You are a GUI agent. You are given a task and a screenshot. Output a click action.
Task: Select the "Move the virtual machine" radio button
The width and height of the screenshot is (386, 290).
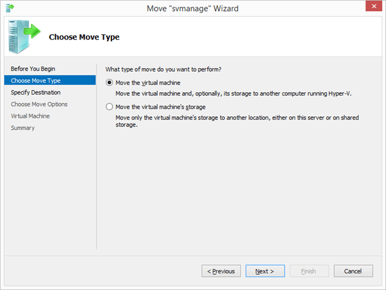pos(110,82)
